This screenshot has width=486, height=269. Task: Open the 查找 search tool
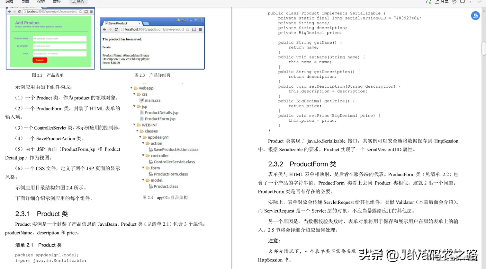point(78,2)
